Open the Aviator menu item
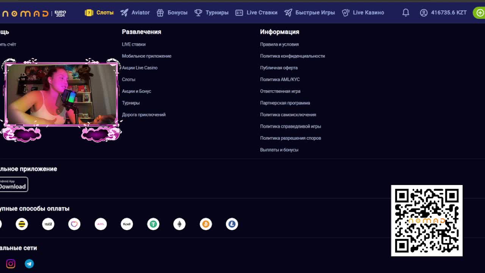Screen dimensions: 485x273 (135, 13)
